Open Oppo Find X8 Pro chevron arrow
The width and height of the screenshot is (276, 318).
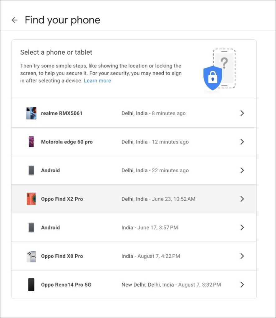[x=242, y=256]
